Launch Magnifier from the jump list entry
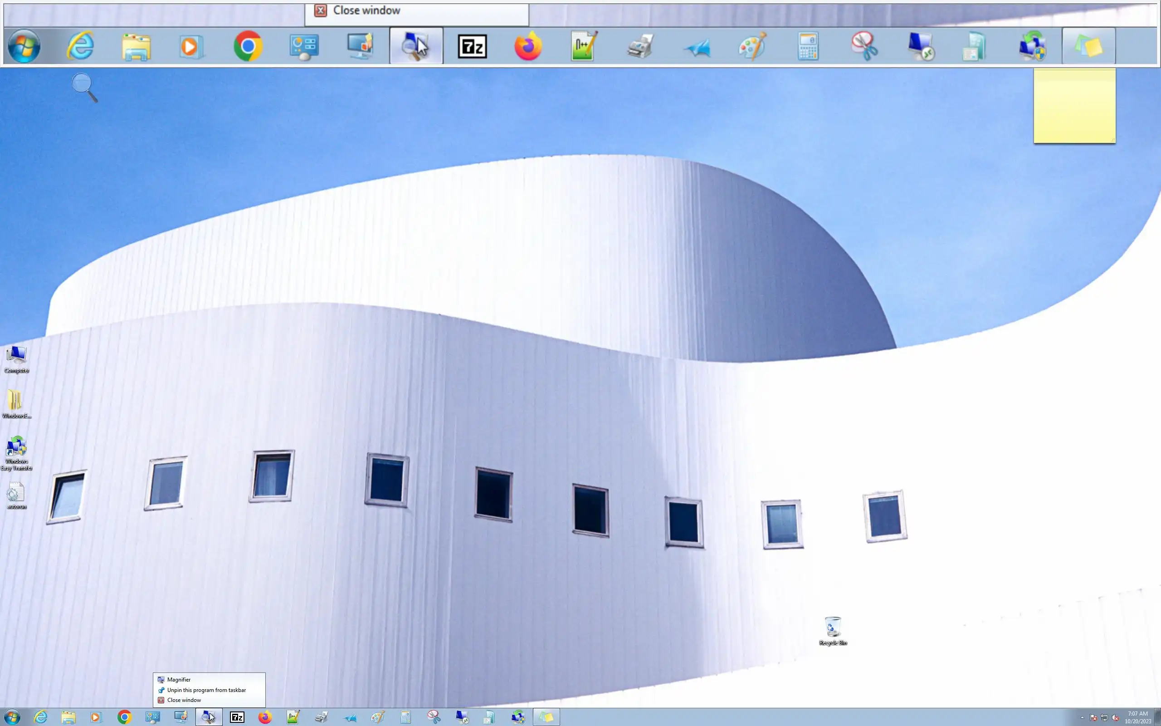This screenshot has height=726, width=1161. (179, 679)
